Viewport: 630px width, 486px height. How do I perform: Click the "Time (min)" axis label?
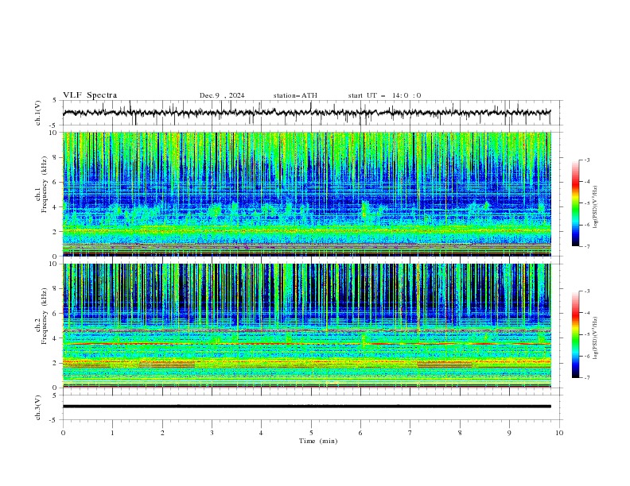coord(318,441)
